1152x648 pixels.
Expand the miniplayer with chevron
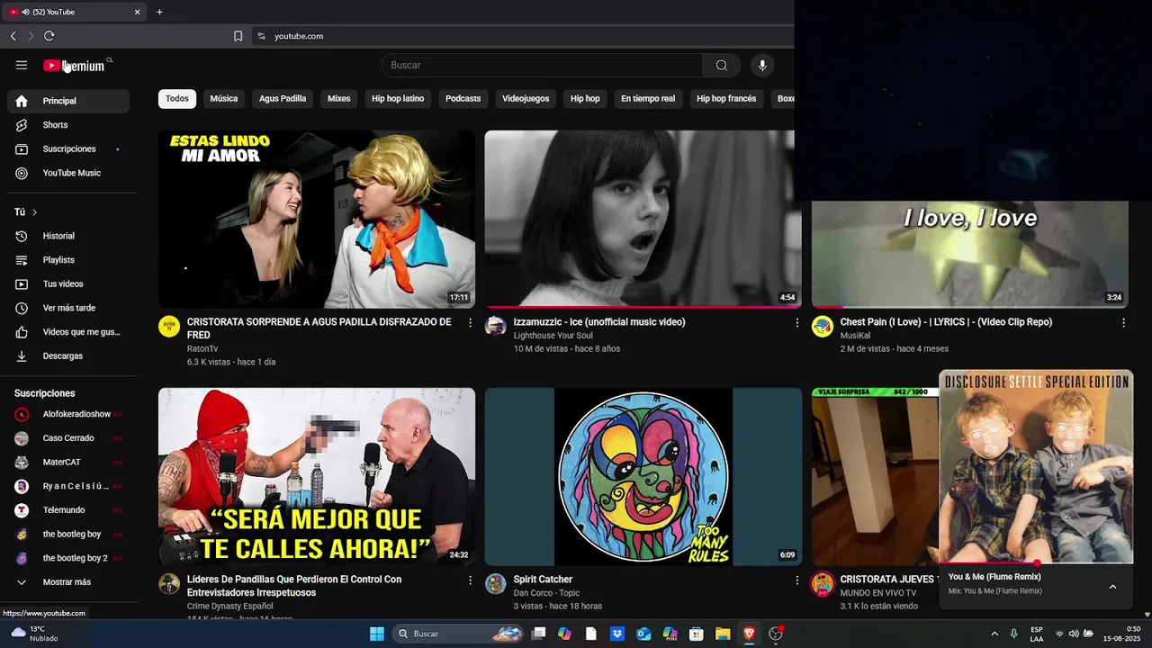[x=1112, y=587]
